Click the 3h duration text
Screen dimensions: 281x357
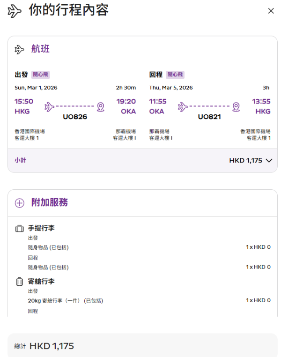coord(266,88)
